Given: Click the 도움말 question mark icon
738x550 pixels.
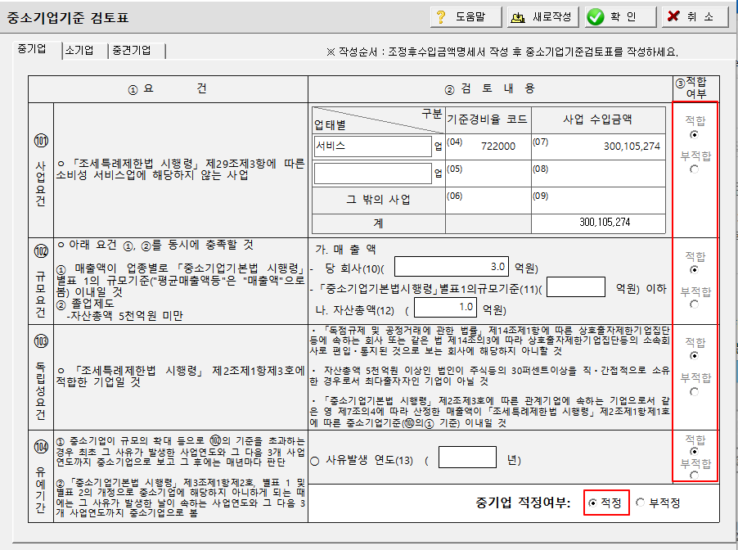Looking at the screenshot, I should (x=442, y=16).
